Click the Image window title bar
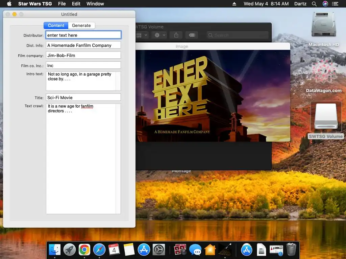Image resolution: width=346 pixels, height=259 pixels. 213,46
